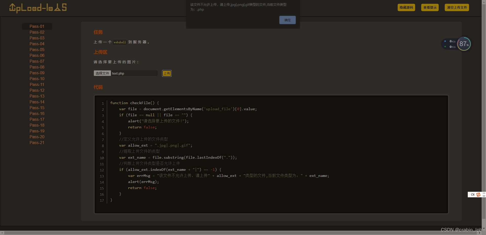Click the upload-labs logo

(38, 8)
